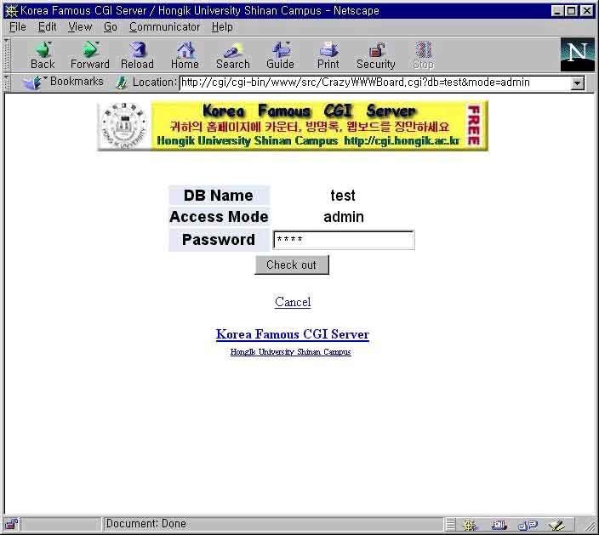The image size is (599, 535).
Task: Maximize the Netscape window
Action: [x=571, y=11]
